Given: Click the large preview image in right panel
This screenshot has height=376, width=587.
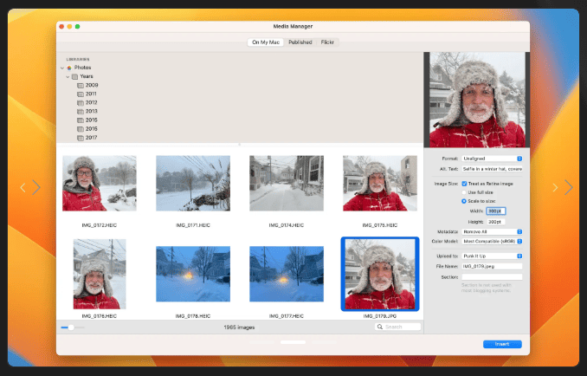Looking at the screenshot, I should [477, 100].
